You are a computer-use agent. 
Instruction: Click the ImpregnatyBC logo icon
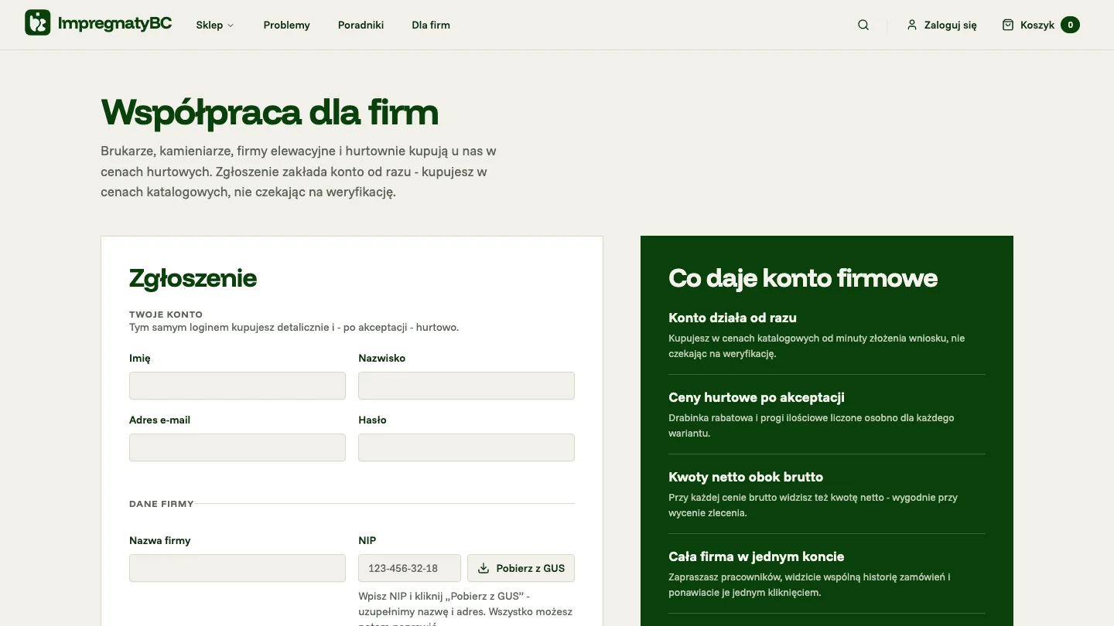[38, 22]
